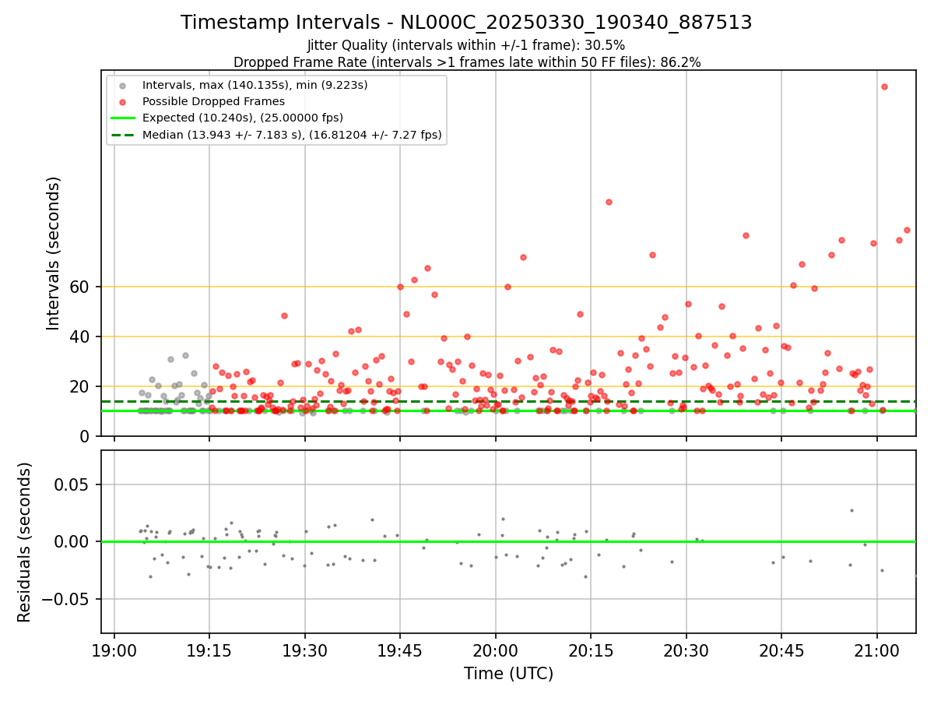Click the '20:00' x-axis tick label
934x701 pixels.
[x=496, y=650]
